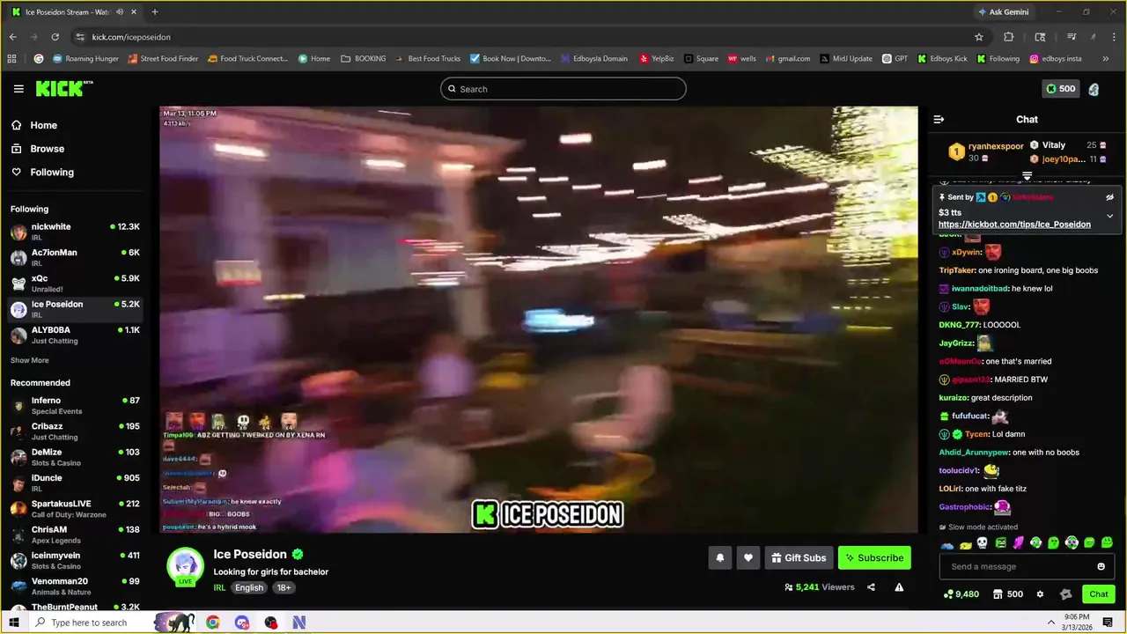Click the stream search field
The image size is (1127, 634).
(x=563, y=89)
